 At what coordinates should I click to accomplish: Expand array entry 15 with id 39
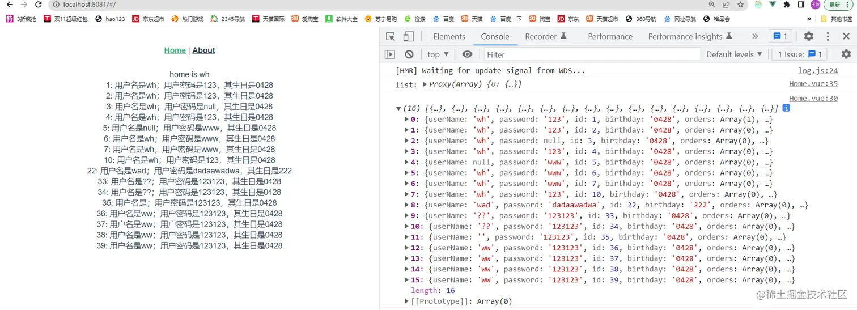coord(406,280)
